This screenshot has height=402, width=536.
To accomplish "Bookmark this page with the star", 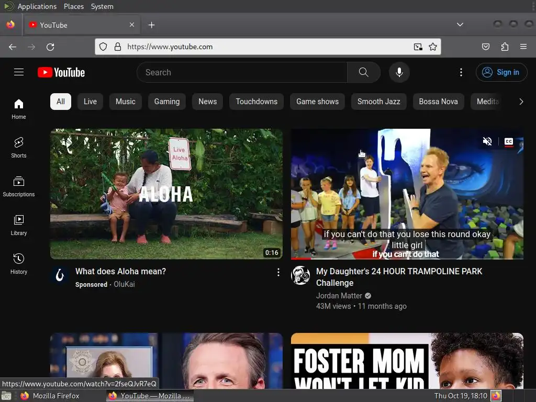I will 433,47.
